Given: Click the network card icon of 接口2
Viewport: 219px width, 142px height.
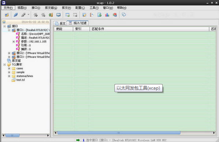Looking at the screenshot, I should [14, 53].
